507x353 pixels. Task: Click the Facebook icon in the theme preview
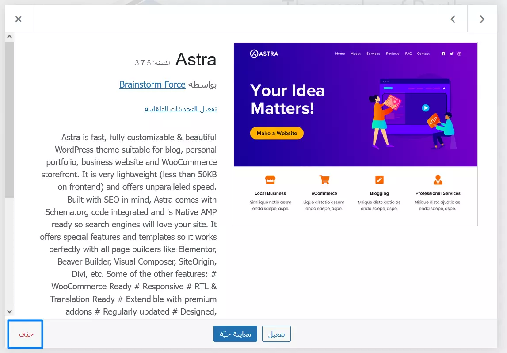tap(443, 54)
